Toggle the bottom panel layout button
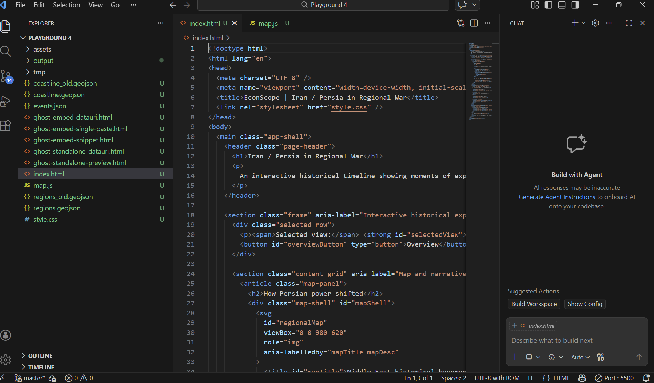This screenshot has height=383, width=654. coord(562,5)
